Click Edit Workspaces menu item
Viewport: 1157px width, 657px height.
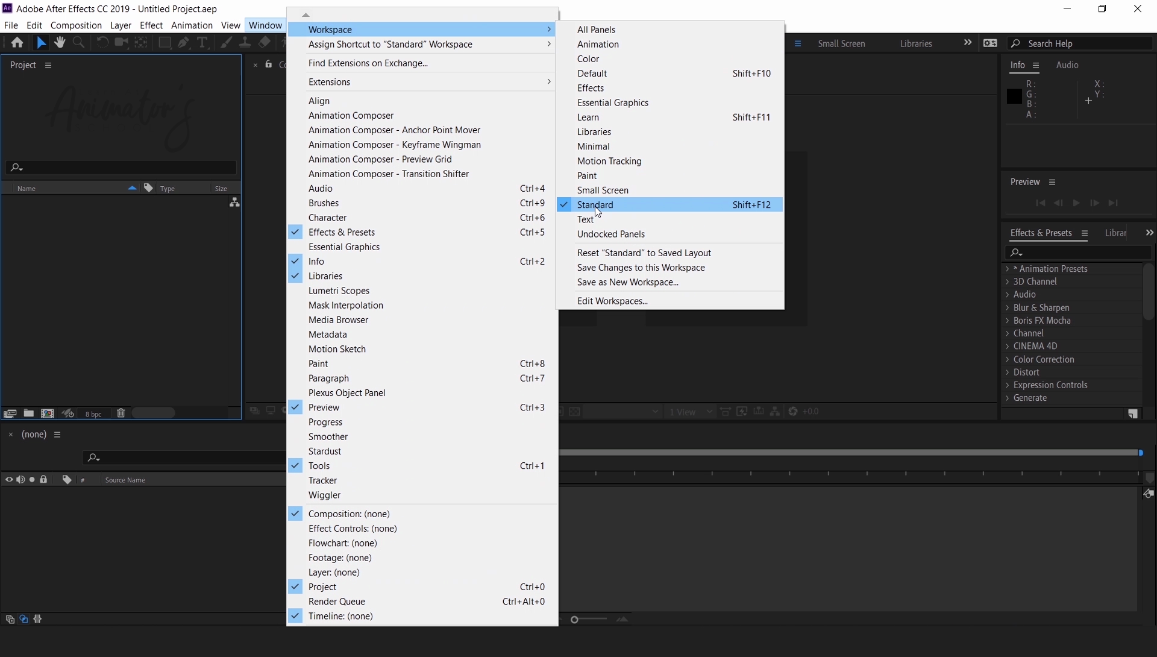pos(611,300)
